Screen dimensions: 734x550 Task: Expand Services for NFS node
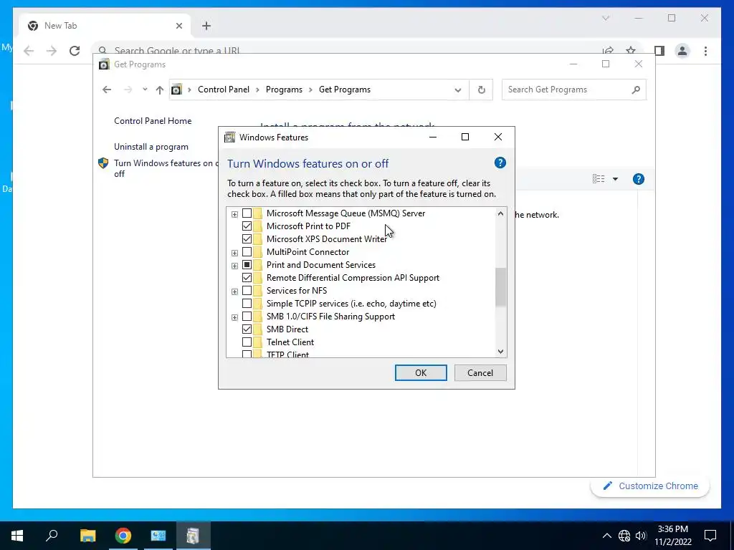point(234,291)
